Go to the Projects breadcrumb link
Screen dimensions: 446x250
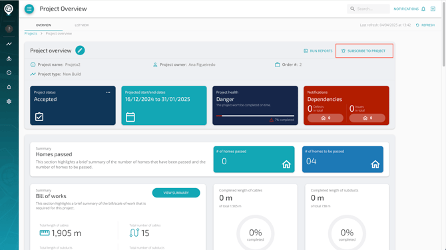pyautogui.click(x=31, y=33)
